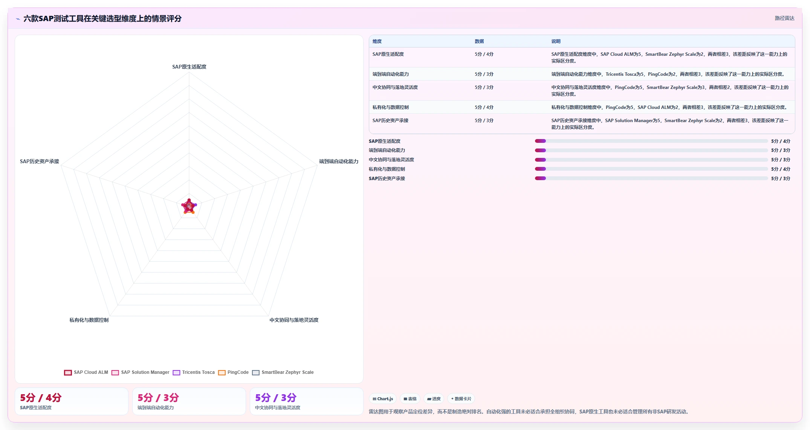Click 5分 / 4分 value in SAP原生适配度 table row
The width and height of the screenshot is (810, 430).
pyautogui.click(x=484, y=54)
